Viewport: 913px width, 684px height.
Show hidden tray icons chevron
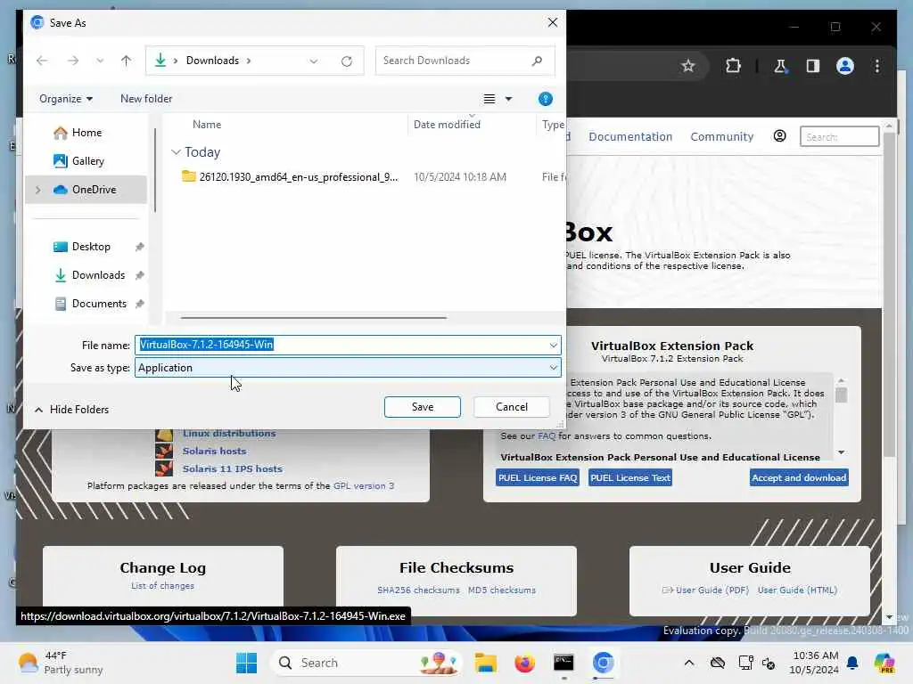[688, 663]
